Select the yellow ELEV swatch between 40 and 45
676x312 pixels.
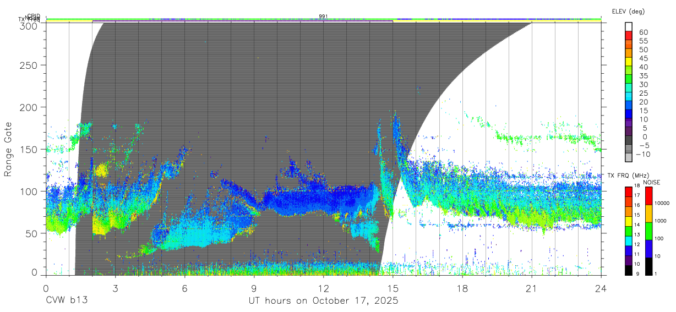point(629,62)
